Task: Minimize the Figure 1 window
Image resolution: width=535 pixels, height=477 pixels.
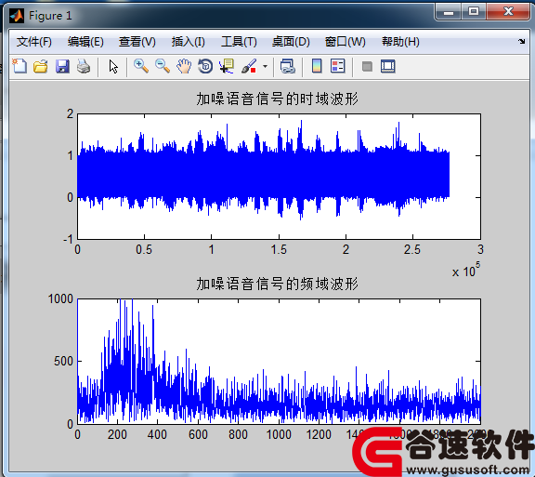Action: 449,12
